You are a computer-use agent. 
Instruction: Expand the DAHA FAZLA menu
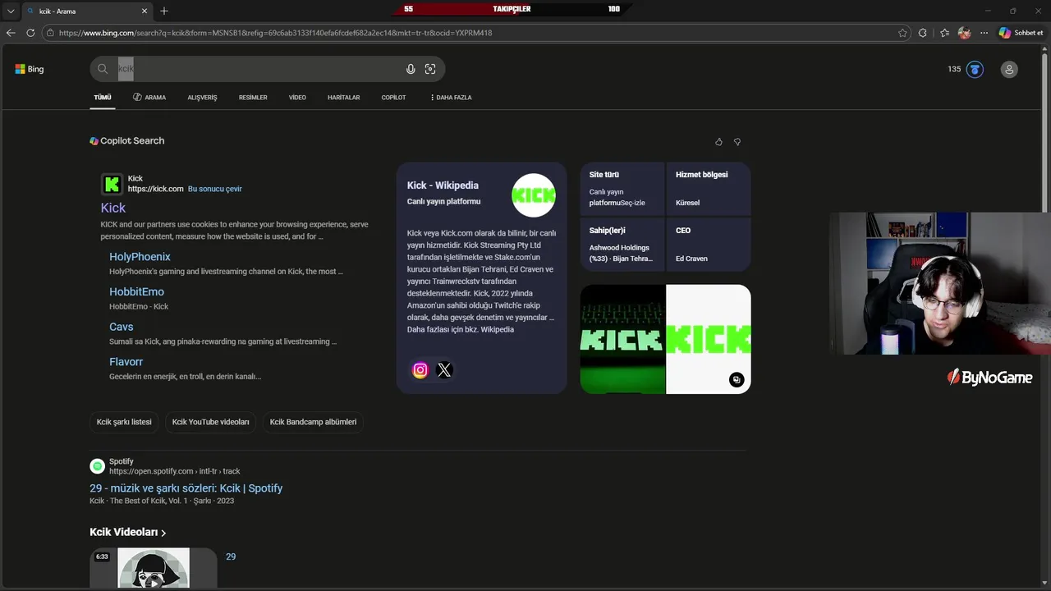click(x=451, y=97)
